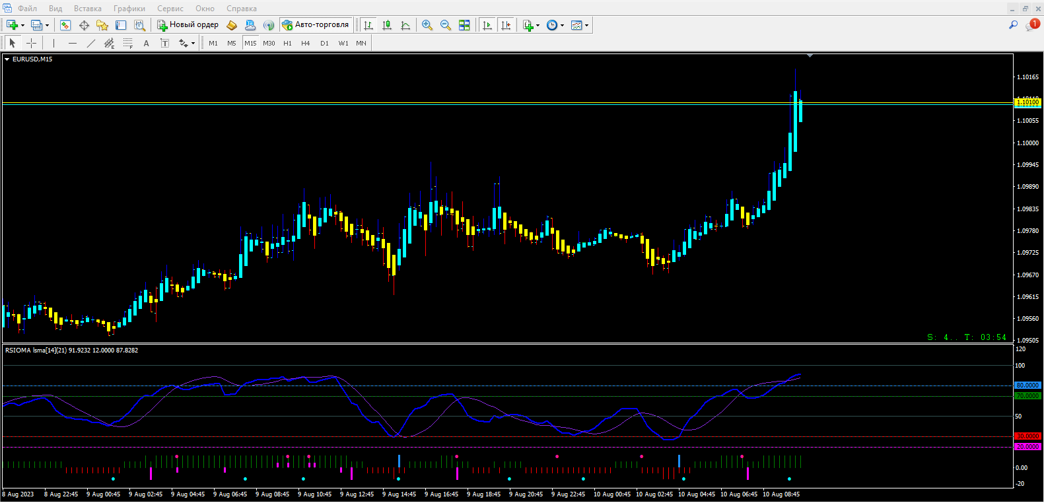Expand the periods dropdown arrow
Image resolution: width=1044 pixels, height=503 pixels.
(x=562, y=25)
